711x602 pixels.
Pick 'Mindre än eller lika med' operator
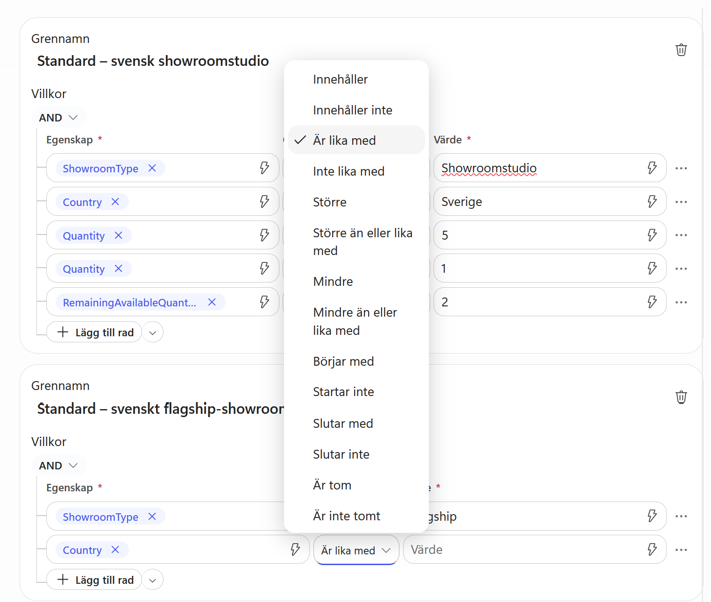[356, 321]
